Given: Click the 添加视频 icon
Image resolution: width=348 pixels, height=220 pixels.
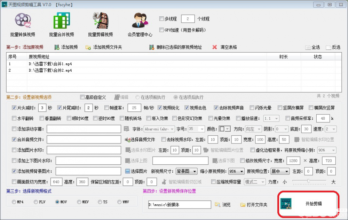Looking at the screenshot, I should tap(57, 47).
